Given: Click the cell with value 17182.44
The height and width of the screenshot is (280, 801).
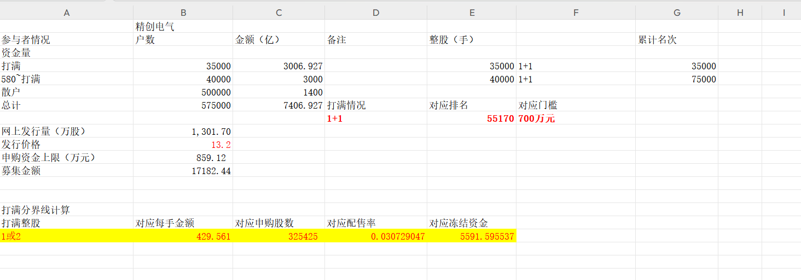Looking at the screenshot, I should point(183,170).
